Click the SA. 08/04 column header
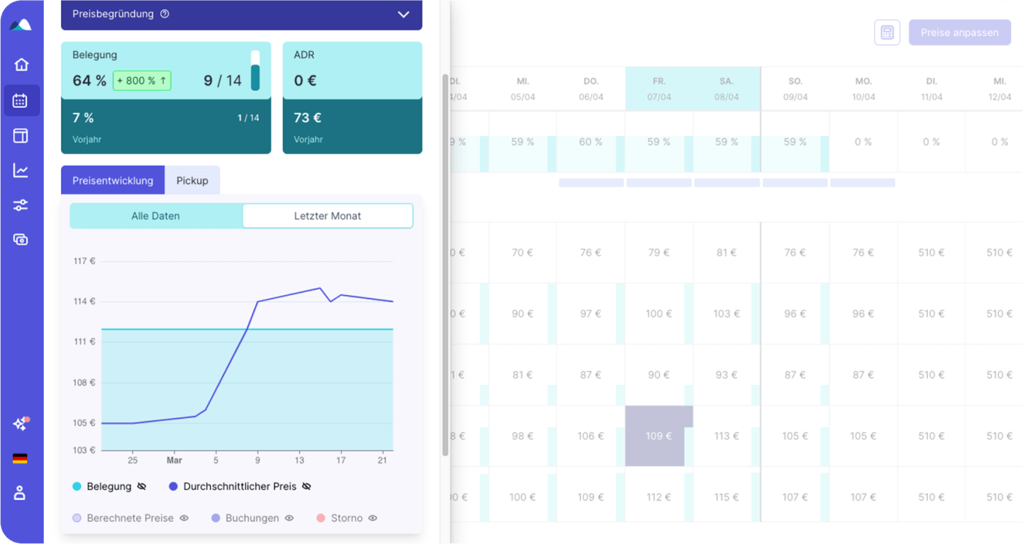The height and width of the screenshot is (544, 1023). pos(727,89)
